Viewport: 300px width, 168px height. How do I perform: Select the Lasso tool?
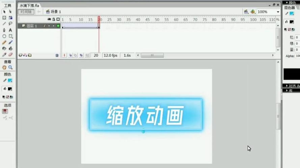[10, 24]
